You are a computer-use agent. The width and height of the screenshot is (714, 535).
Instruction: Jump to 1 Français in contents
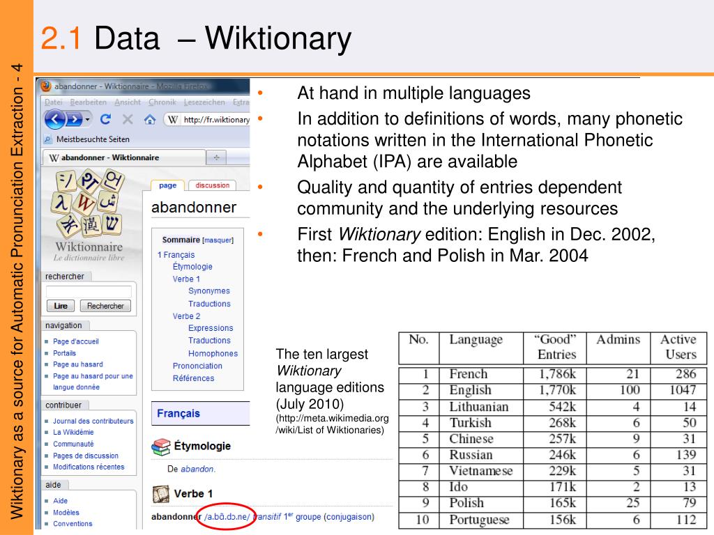[176, 255]
